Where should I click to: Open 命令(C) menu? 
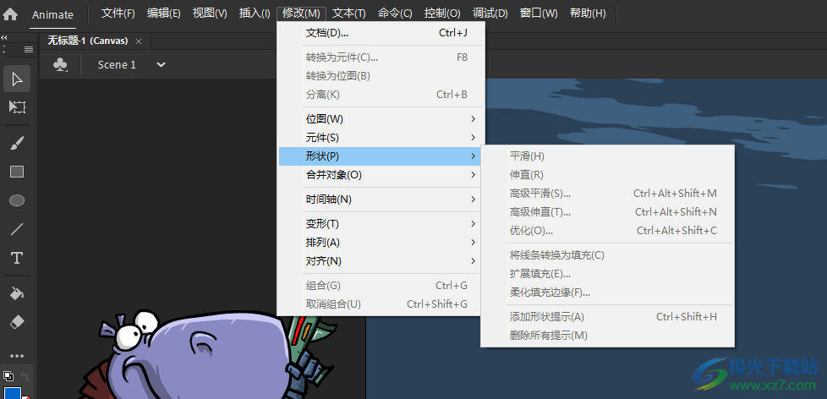point(395,14)
